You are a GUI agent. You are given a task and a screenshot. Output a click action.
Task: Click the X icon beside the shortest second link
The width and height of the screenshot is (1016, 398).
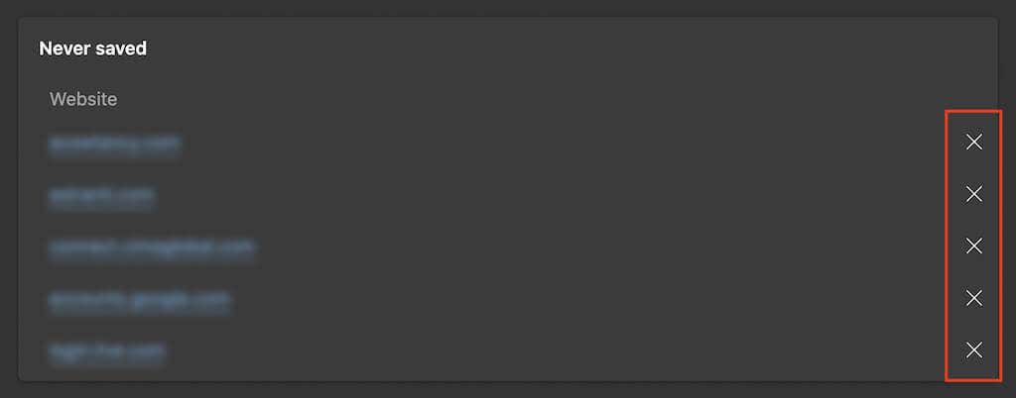point(974,194)
